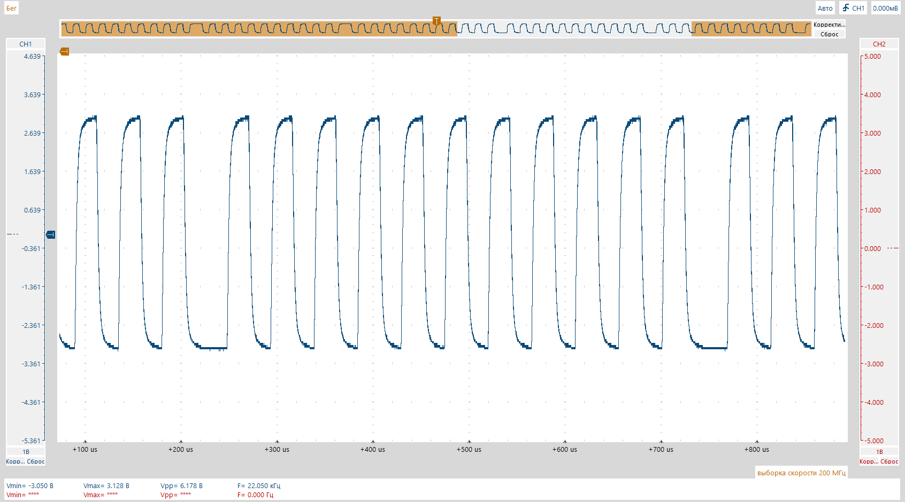Click the red CH2 Vpp= **** measurement
The height and width of the screenshot is (502, 905).
(176, 495)
